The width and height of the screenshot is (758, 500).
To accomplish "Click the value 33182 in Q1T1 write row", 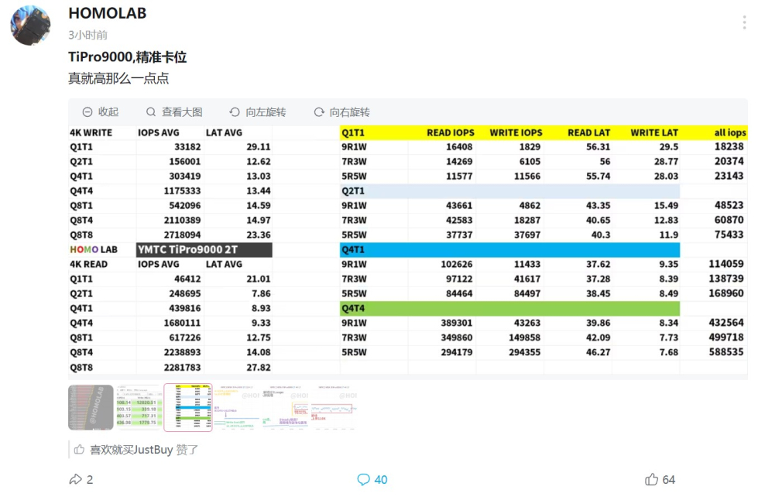I will [x=187, y=147].
